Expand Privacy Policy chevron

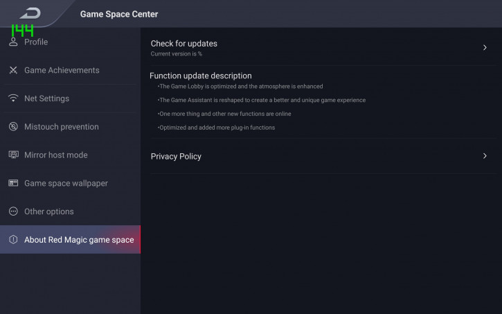coord(485,156)
